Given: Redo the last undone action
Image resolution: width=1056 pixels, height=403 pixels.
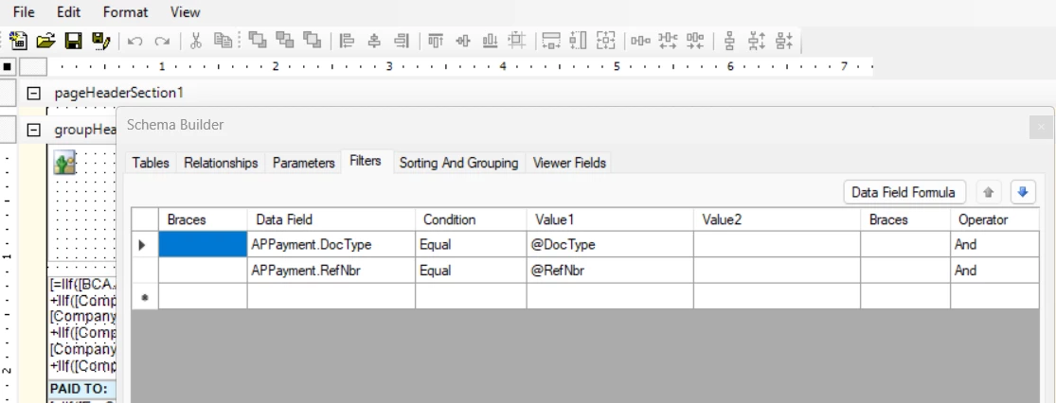Looking at the screenshot, I should 162,42.
